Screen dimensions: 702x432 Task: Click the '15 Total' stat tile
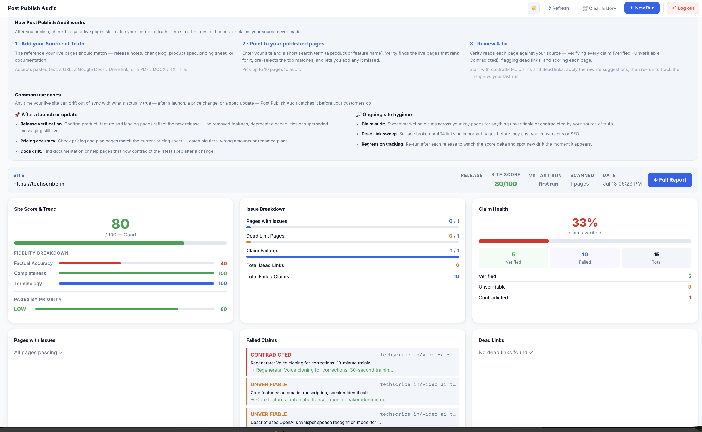coord(656,258)
